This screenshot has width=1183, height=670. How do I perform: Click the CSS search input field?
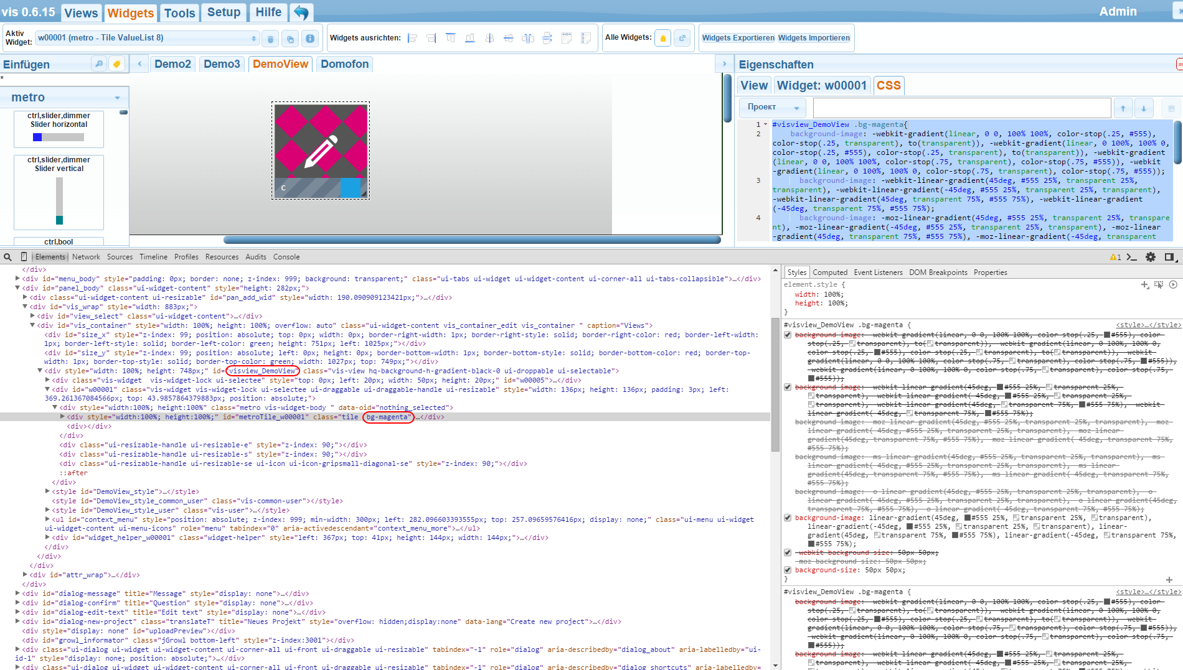click(961, 108)
